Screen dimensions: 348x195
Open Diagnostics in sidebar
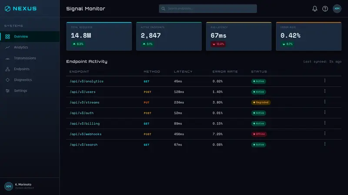tap(30, 80)
